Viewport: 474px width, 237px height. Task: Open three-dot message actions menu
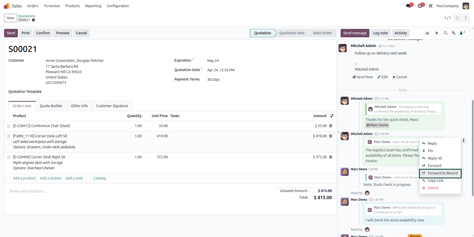pyautogui.click(x=464, y=140)
